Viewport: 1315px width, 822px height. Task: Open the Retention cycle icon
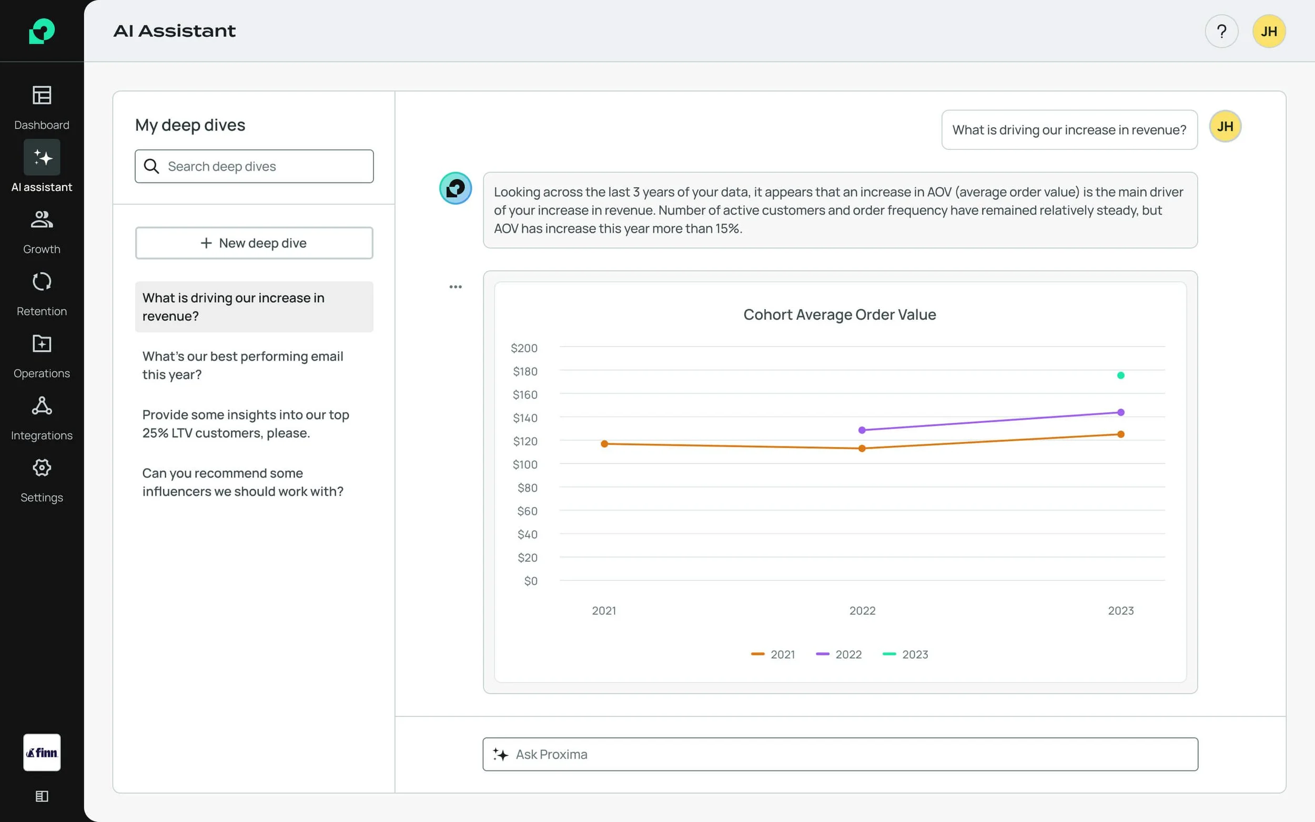[x=42, y=281]
